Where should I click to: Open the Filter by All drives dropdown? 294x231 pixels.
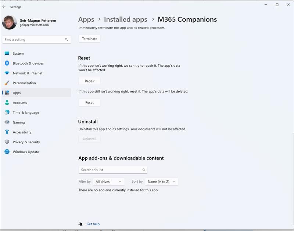point(108,181)
